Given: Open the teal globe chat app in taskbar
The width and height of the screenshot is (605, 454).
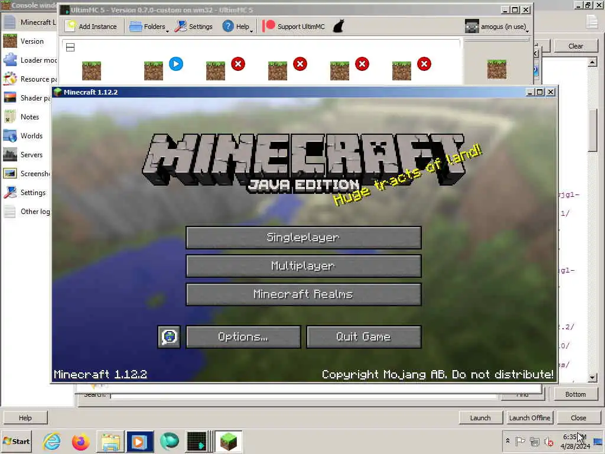Looking at the screenshot, I should pos(169,442).
